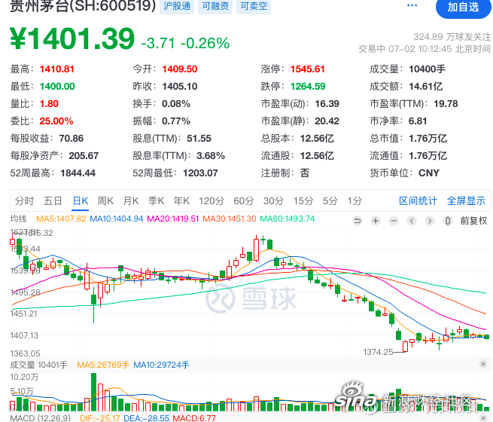Image resolution: width=493 pixels, height=422 pixels.
Task: Click the MA20:1419.51 legend label
Action: point(173,219)
